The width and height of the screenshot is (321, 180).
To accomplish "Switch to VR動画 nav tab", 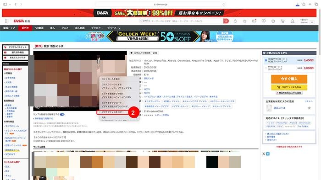I will pyautogui.click(x=39, y=28).
